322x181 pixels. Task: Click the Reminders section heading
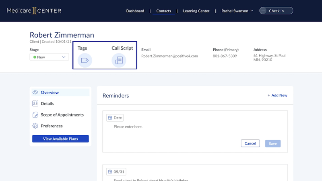[x=116, y=95]
